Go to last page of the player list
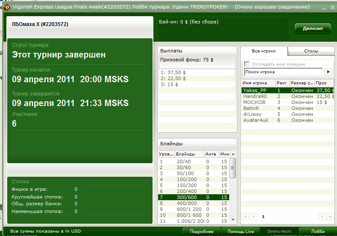The width and height of the screenshot is (337, 236). point(330,216)
